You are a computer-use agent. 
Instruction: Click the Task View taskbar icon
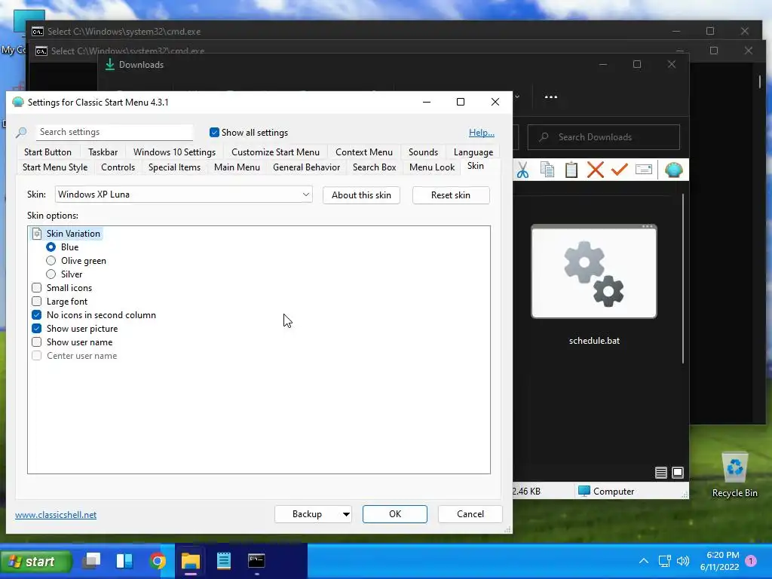91,561
